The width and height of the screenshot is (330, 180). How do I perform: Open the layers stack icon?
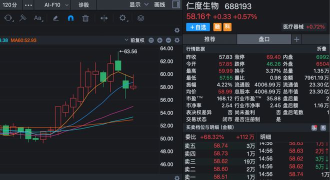coord(140,18)
